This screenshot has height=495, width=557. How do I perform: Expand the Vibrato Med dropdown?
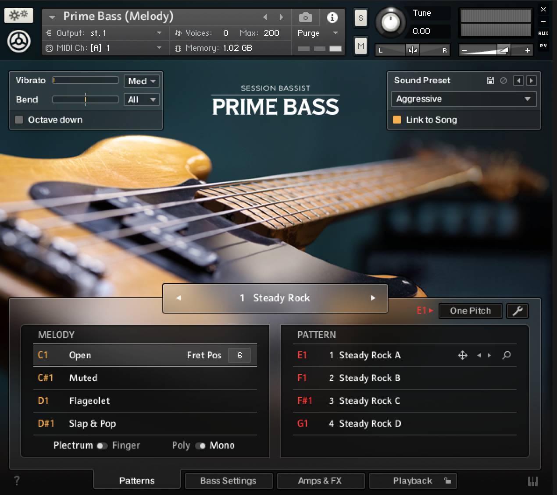point(141,81)
